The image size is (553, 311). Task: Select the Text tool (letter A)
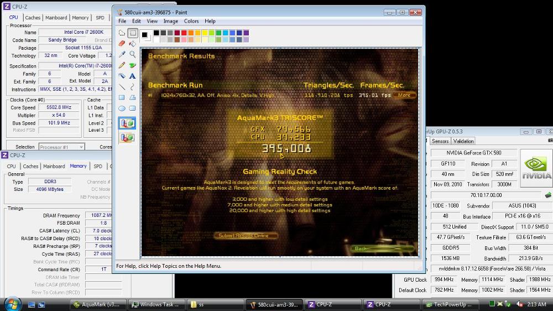133,76
